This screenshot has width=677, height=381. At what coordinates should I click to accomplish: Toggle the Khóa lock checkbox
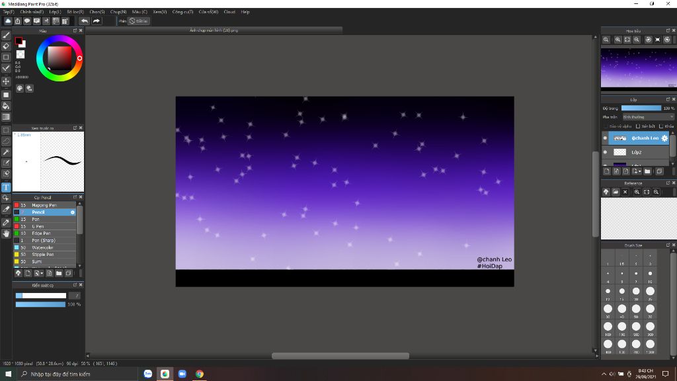[x=661, y=126]
